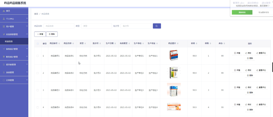Click the grid icon beside 用户管理

click(x=4, y=26)
